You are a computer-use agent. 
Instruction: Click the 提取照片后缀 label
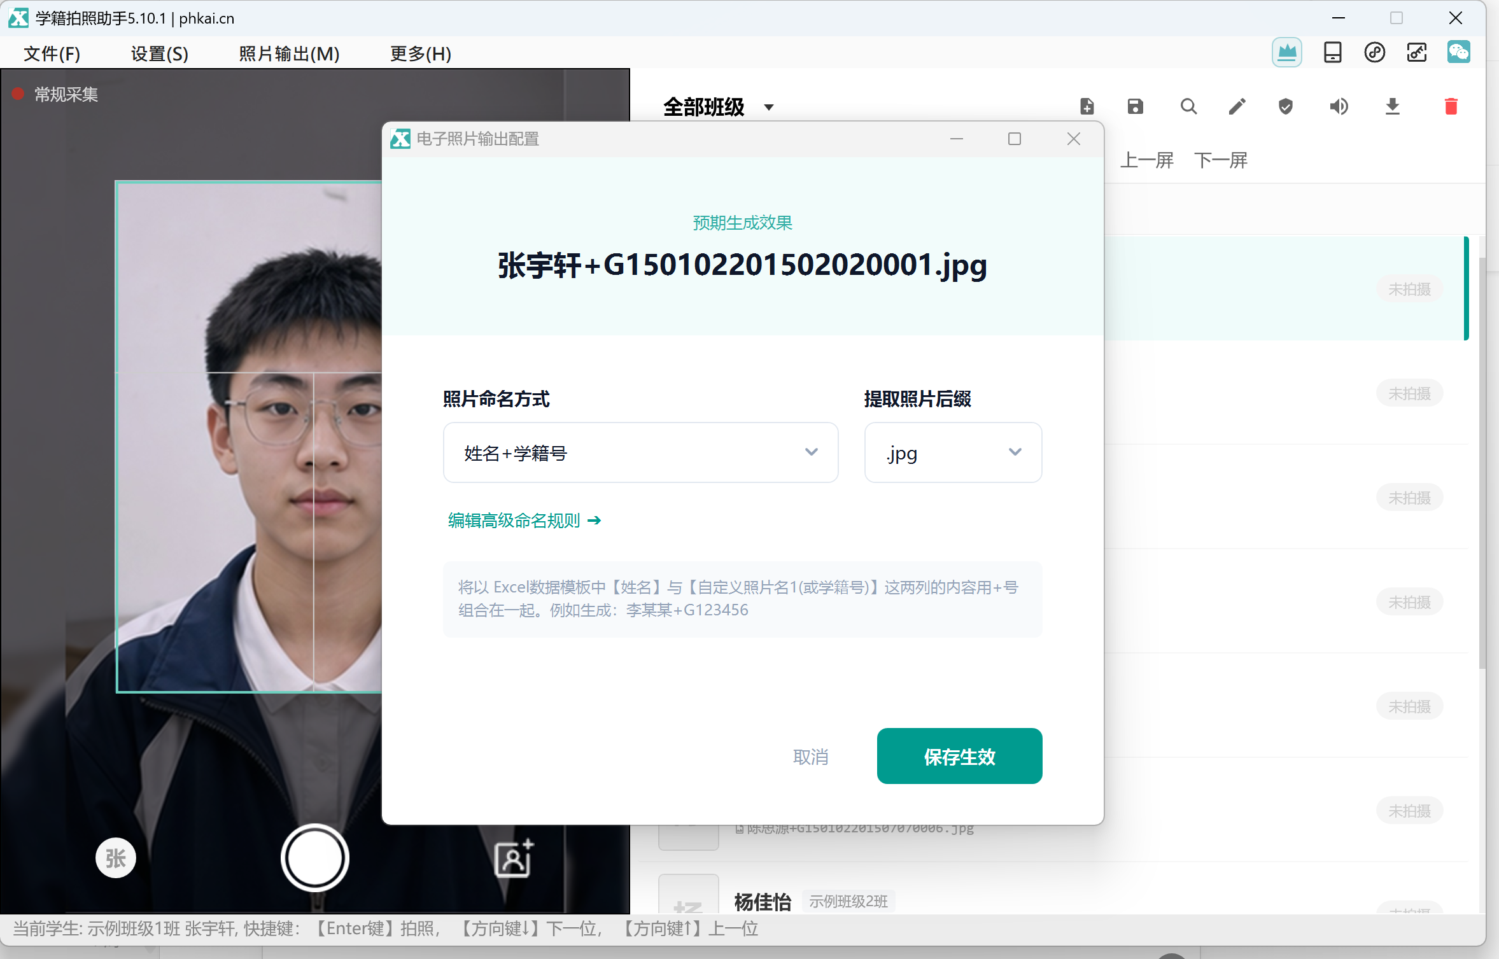click(917, 399)
